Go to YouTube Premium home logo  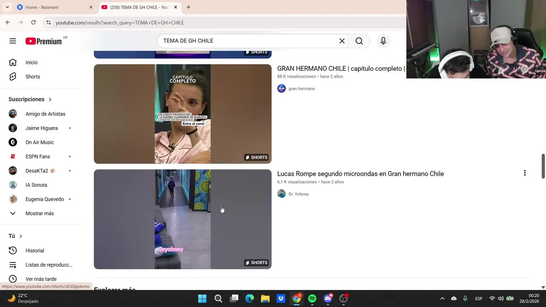click(x=44, y=41)
